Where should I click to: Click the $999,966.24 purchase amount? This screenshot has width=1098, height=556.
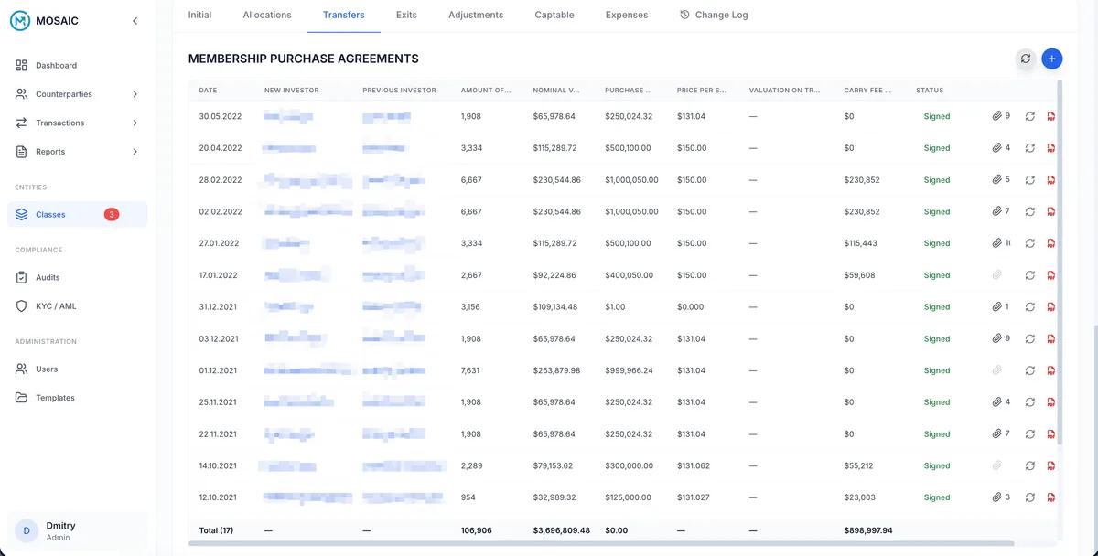[629, 370]
